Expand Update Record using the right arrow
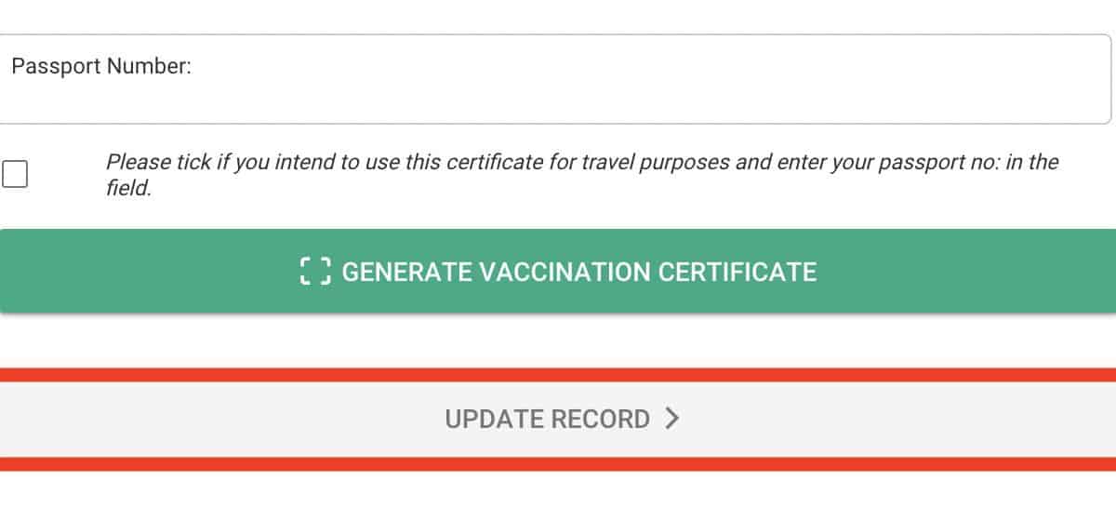This screenshot has height=521, width=1116. tap(673, 419)
